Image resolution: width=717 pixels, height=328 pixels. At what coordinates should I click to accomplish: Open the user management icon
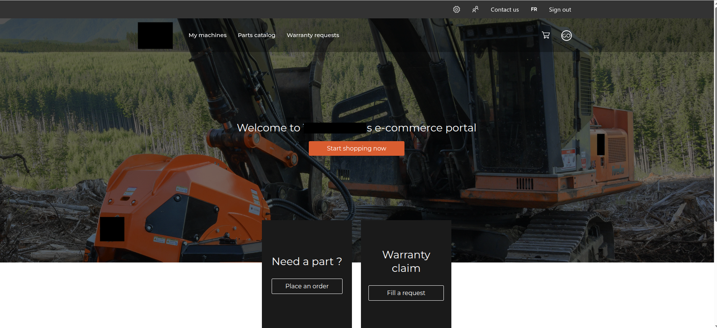click(x=475, y=9)
